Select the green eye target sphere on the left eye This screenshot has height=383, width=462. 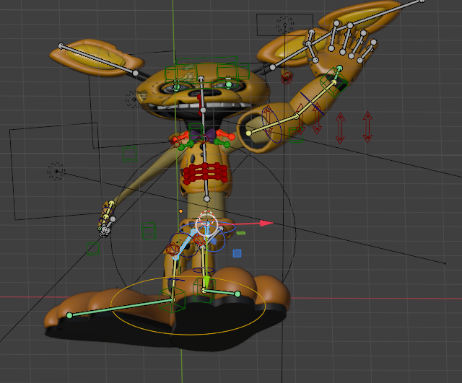pyautogui.click(x=176, y=87)
